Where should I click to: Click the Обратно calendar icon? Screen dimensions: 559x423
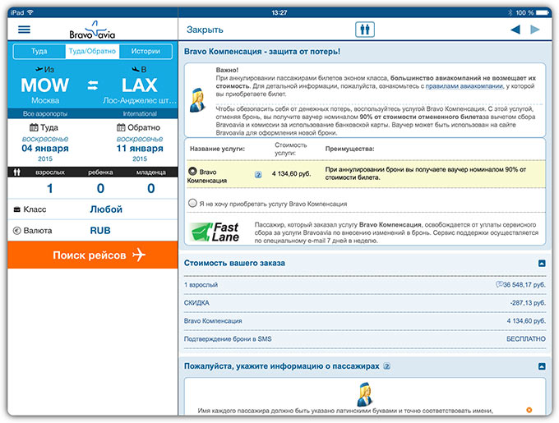pos(121,127)
